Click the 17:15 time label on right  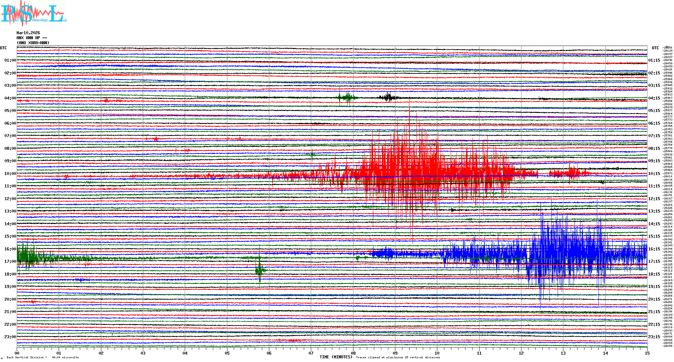point(654,261)
